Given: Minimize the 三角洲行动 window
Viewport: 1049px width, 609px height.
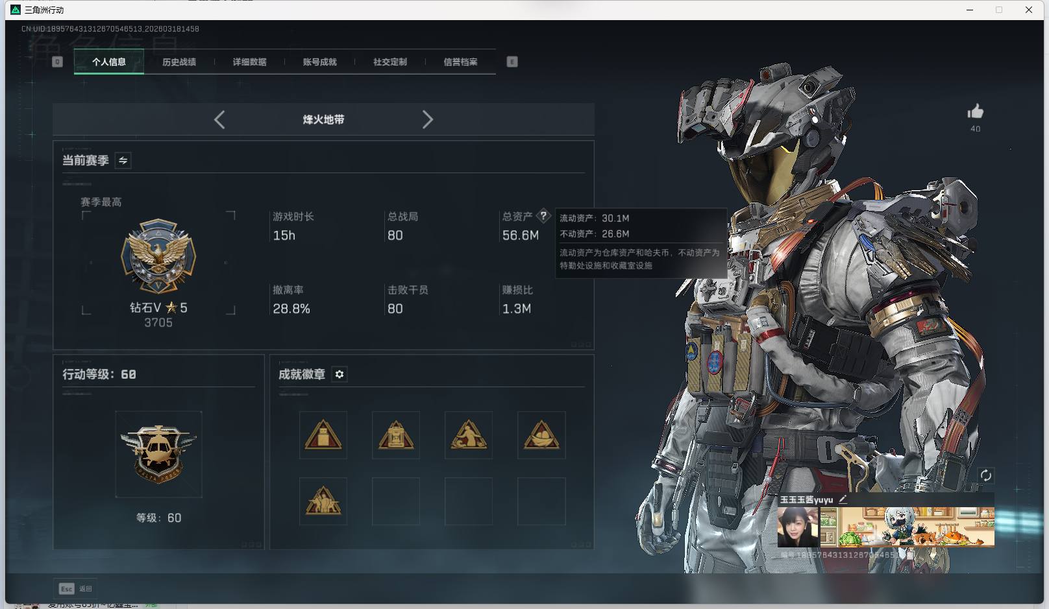Looking at the screenshot, I should [x=970, y=10].
